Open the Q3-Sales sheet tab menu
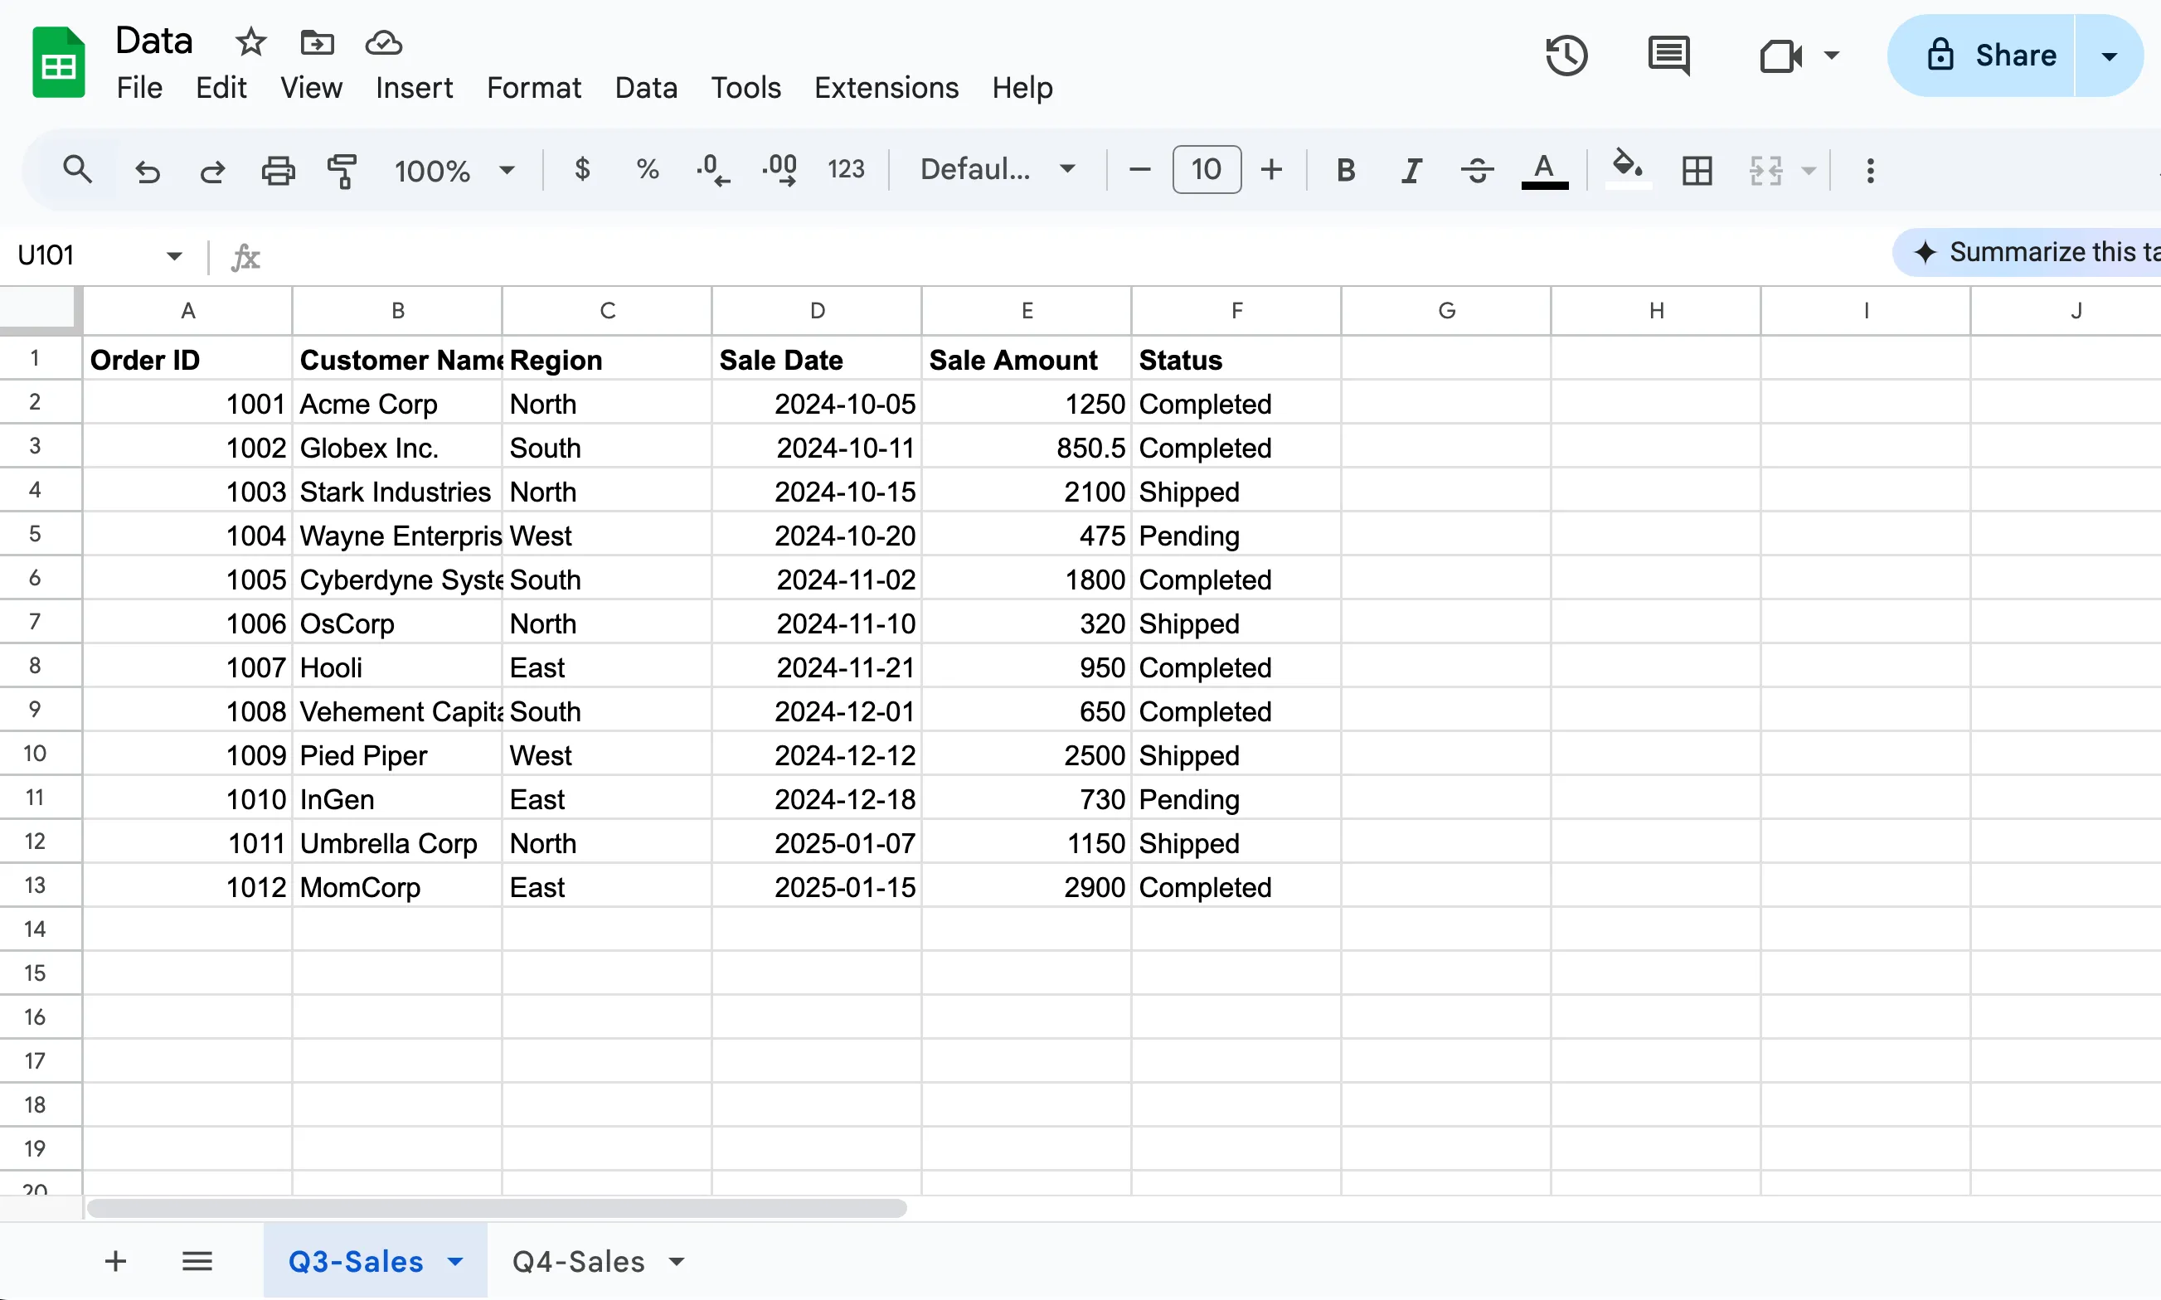Image resolution: width=2161 pixels, height=1300 pixels. click(454, 1260)
